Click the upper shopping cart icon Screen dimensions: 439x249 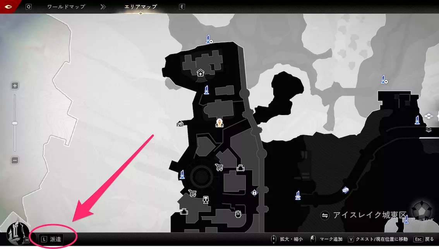click(x=219, y=167)
